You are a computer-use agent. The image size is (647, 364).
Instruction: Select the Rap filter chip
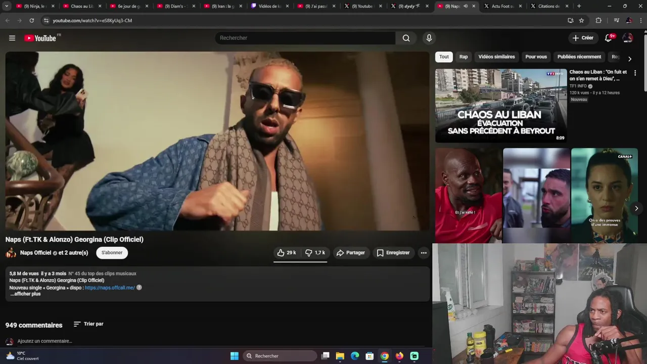click(464, 57)
